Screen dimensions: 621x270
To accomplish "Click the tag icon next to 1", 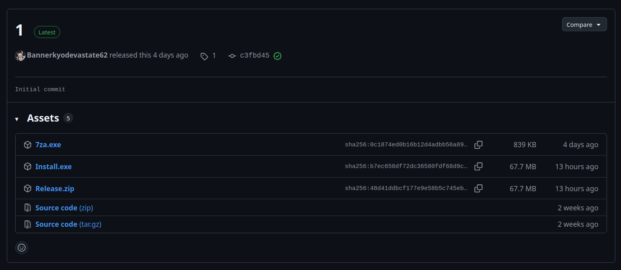I will click(x=204, y=56).
